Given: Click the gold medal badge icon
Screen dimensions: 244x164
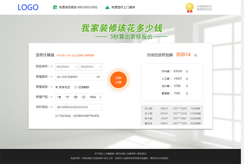Looking at the screenshot, I should 189,7.
